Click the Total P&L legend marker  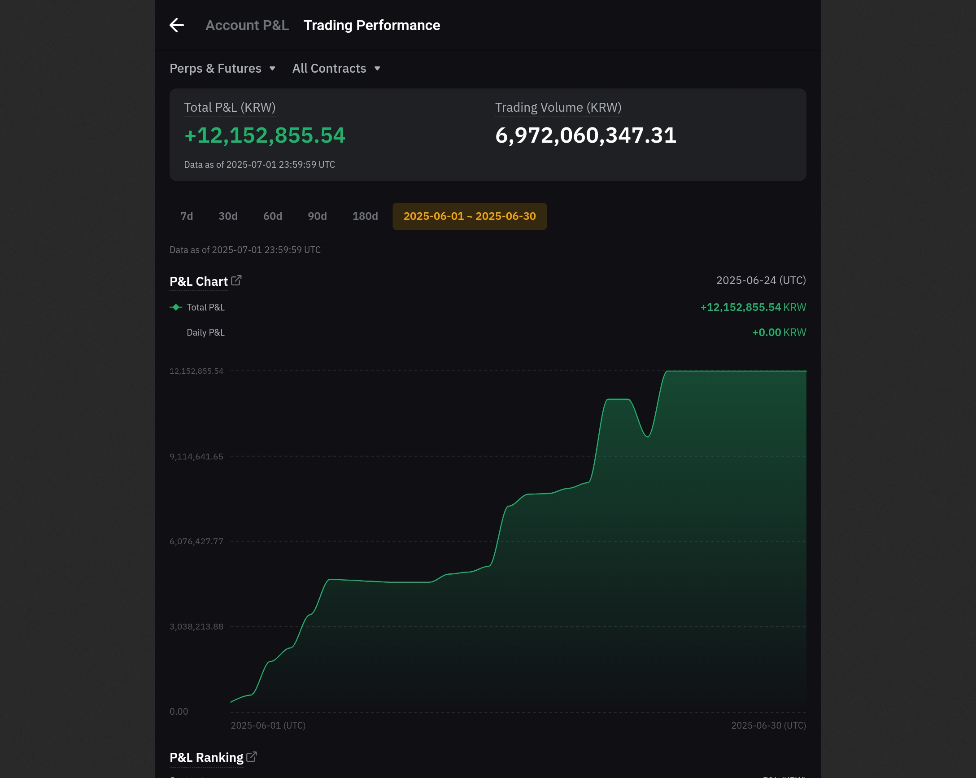[x=176, y=307]
